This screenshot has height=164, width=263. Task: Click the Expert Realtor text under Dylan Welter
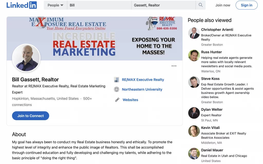(x=211, y=115)
